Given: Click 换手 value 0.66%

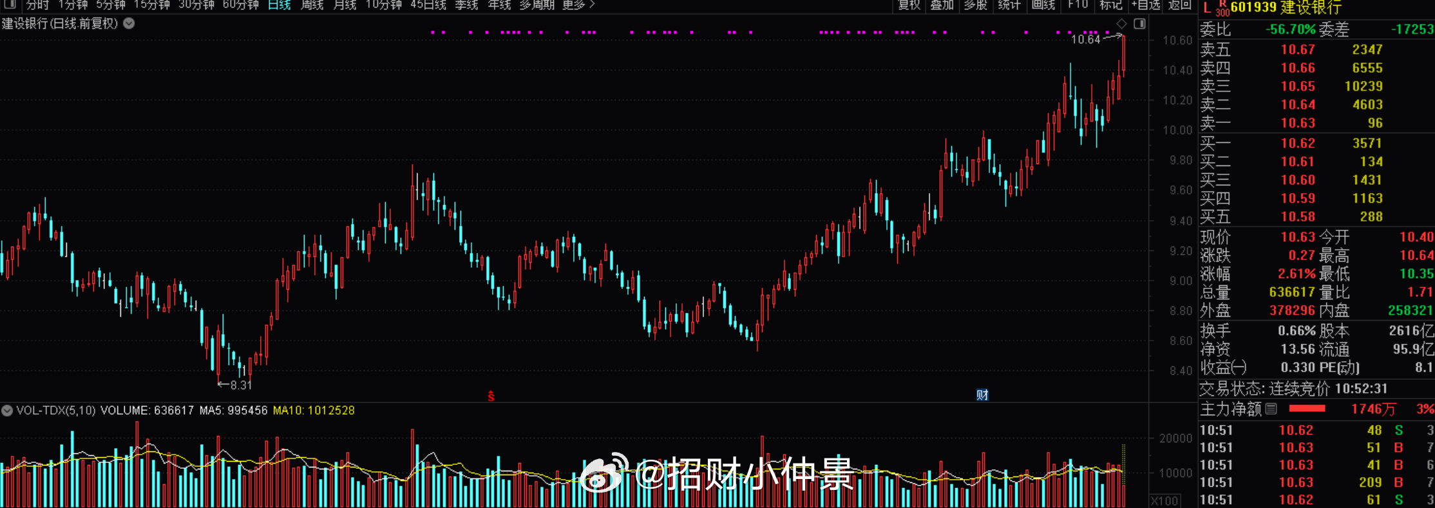Looking at the screenshot, I should coord(1297,331).
